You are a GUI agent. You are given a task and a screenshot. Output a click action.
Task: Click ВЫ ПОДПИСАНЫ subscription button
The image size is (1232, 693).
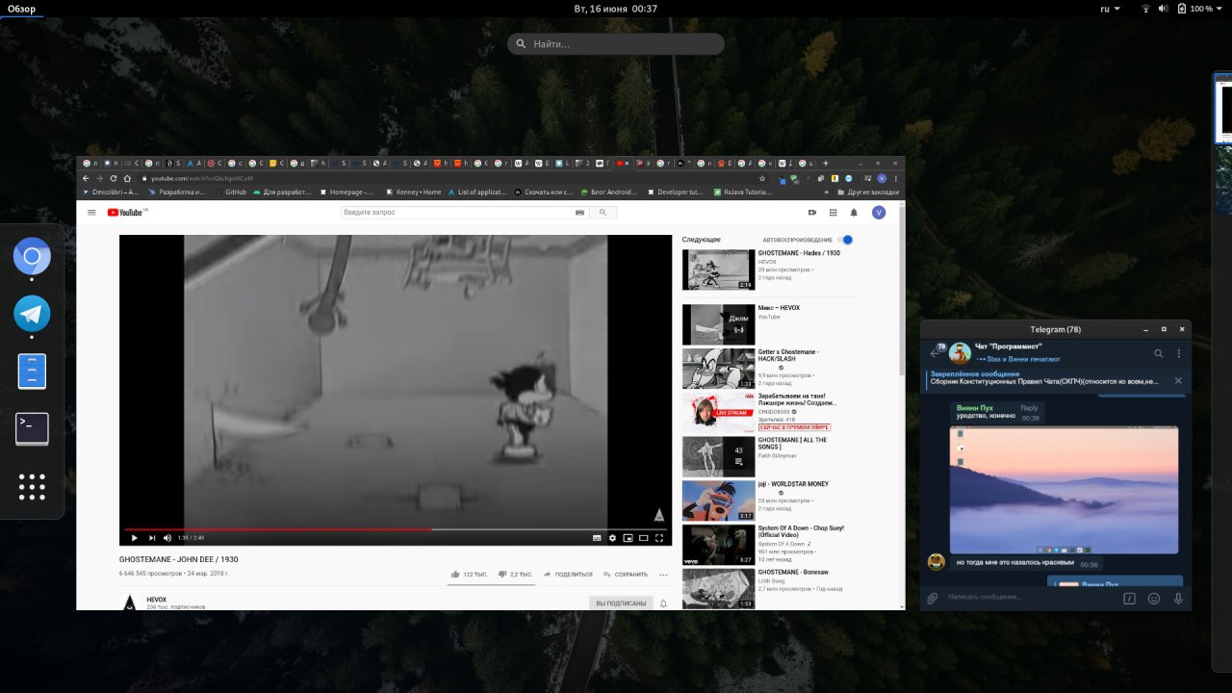click(621, 603)
